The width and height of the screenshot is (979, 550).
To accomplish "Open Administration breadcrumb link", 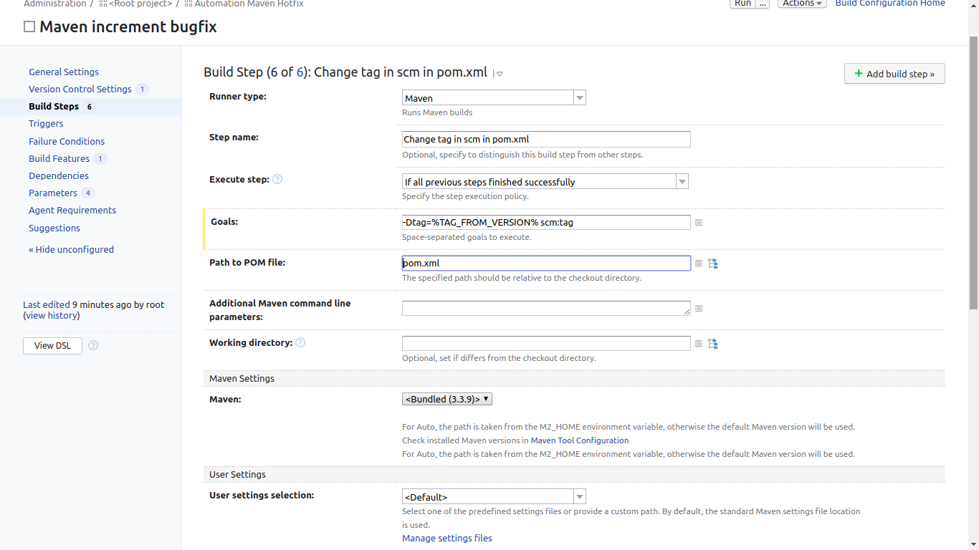I will pos(55,4).
